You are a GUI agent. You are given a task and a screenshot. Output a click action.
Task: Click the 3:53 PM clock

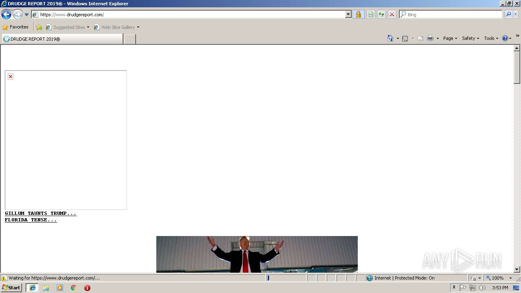point(500,288)
